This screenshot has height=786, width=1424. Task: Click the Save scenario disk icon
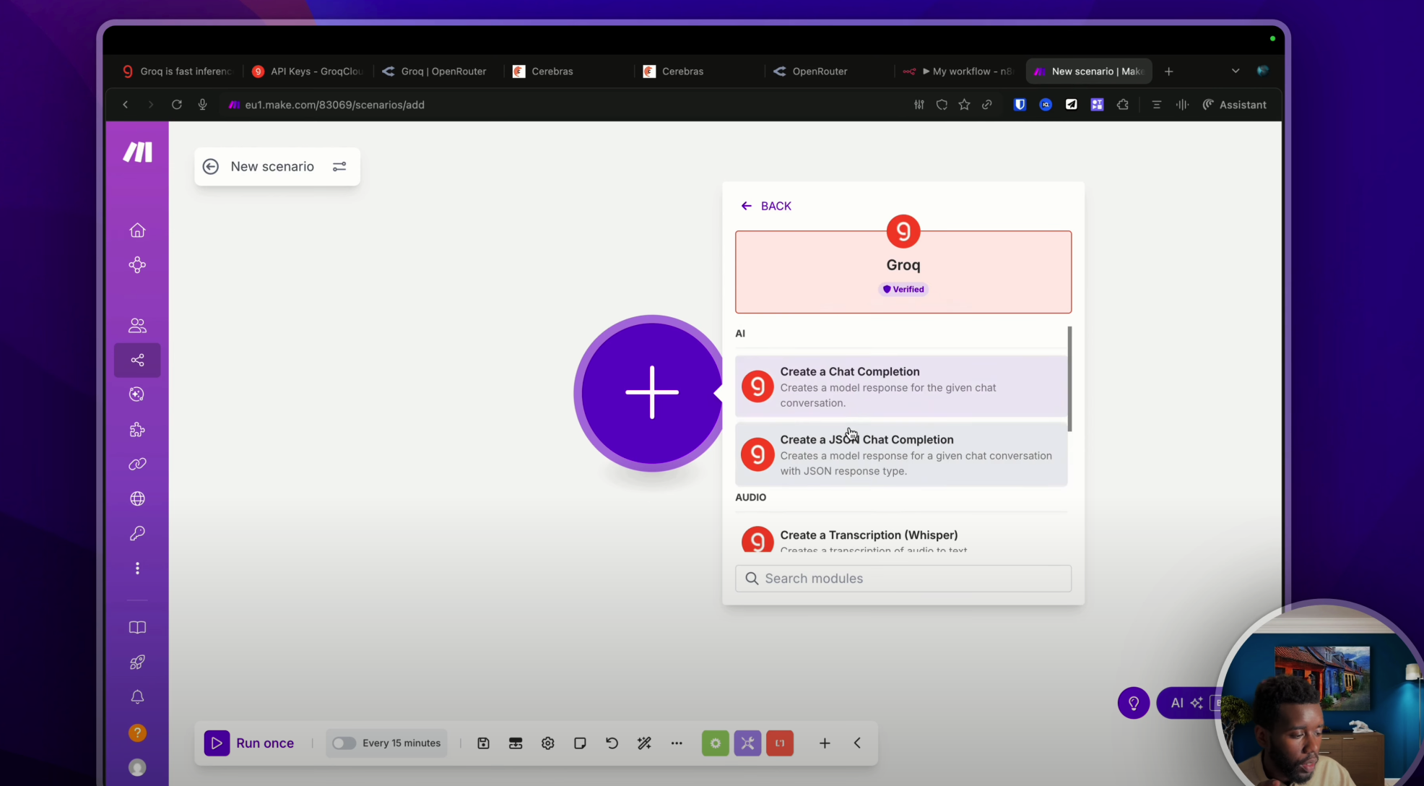click(484, 743)
